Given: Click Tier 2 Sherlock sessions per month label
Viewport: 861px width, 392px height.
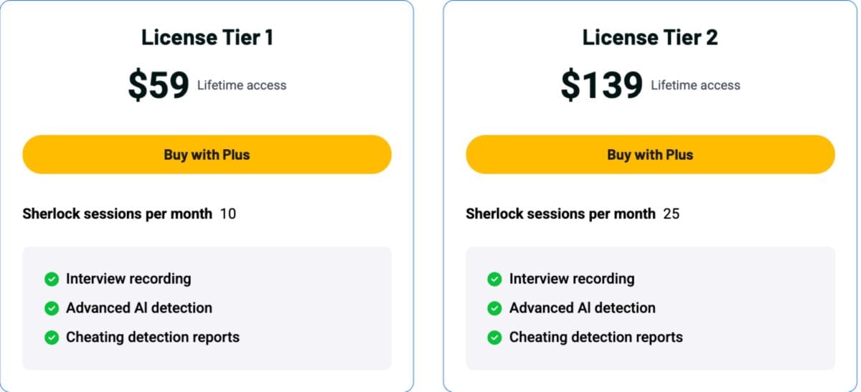Looking at the screenshot, I should coord(560,214).
